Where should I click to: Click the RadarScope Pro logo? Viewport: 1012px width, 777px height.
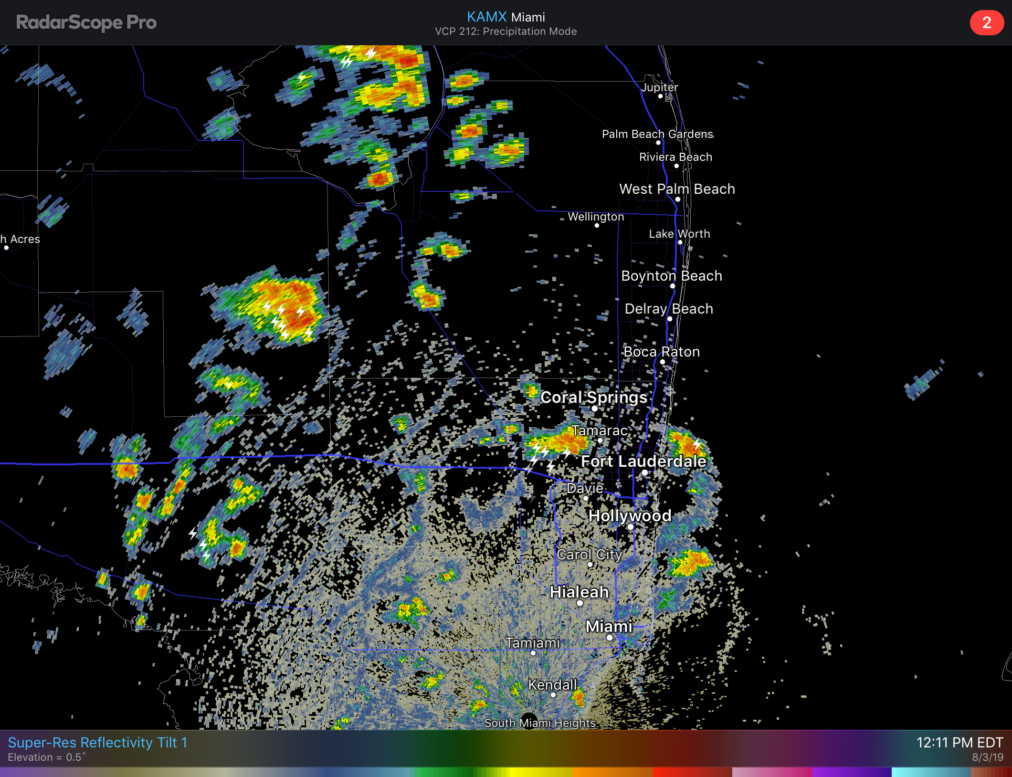(86, 22)
